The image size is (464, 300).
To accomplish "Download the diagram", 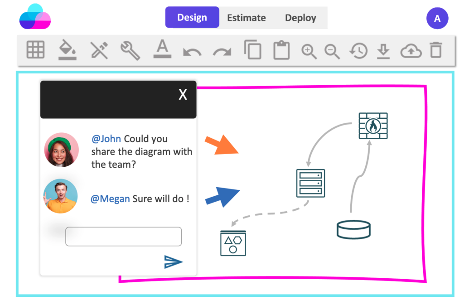I will [x=383, y=51].
